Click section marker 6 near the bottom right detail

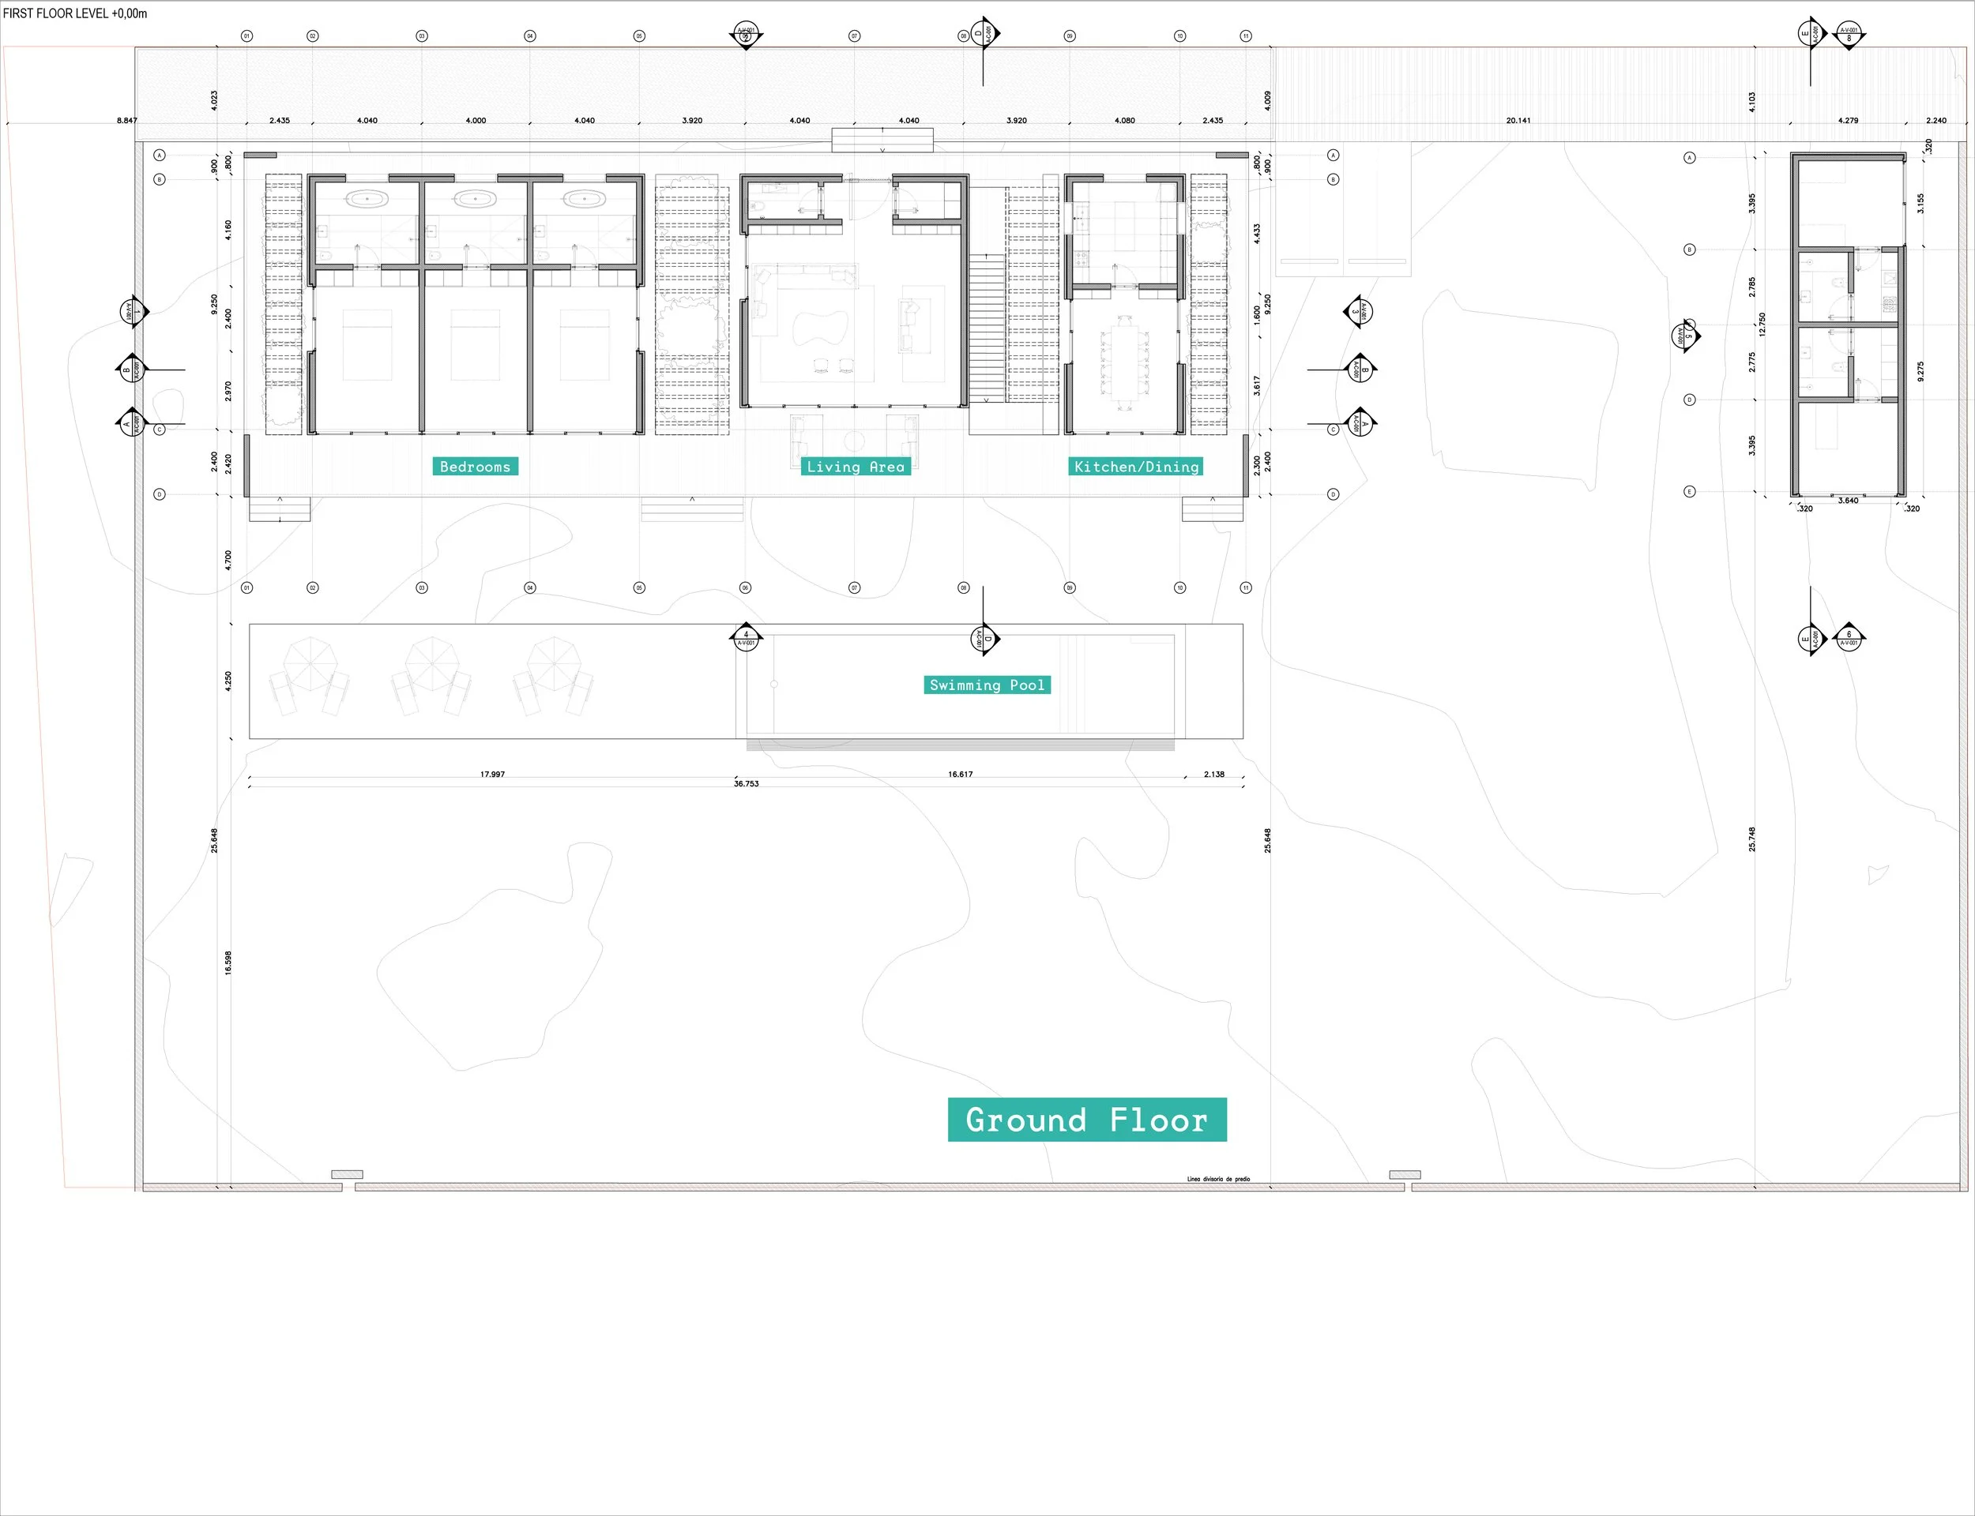1849,639
